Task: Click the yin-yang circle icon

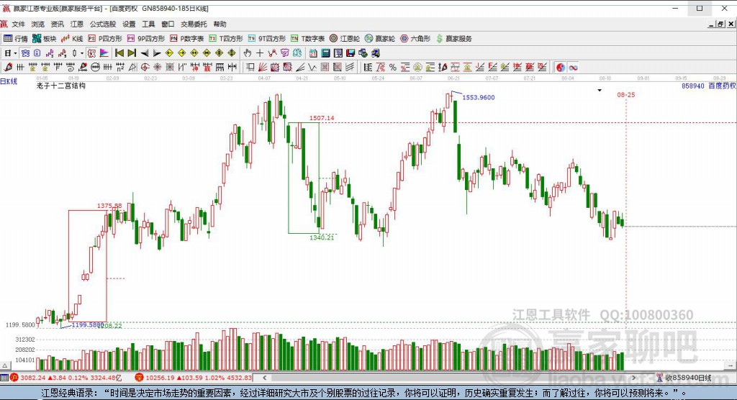Action: [x=561, y=68]
